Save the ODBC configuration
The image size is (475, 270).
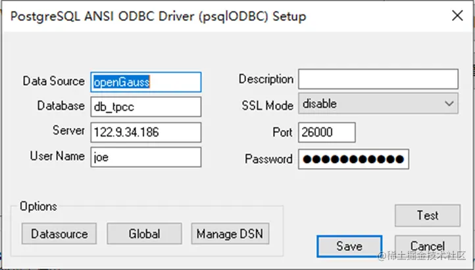(349, 246)
